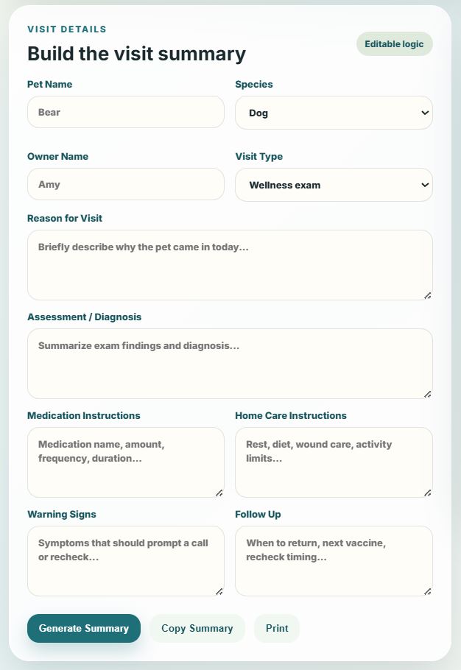Viewport: 461px width, 670px height.
Task: Click the Copy Summary button
Action: tap(197, 628)
